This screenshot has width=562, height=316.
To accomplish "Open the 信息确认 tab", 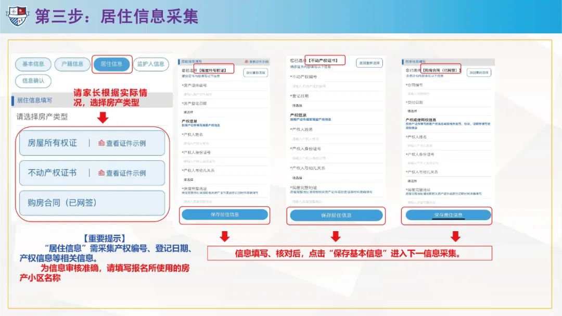I will tap(33, 81).
